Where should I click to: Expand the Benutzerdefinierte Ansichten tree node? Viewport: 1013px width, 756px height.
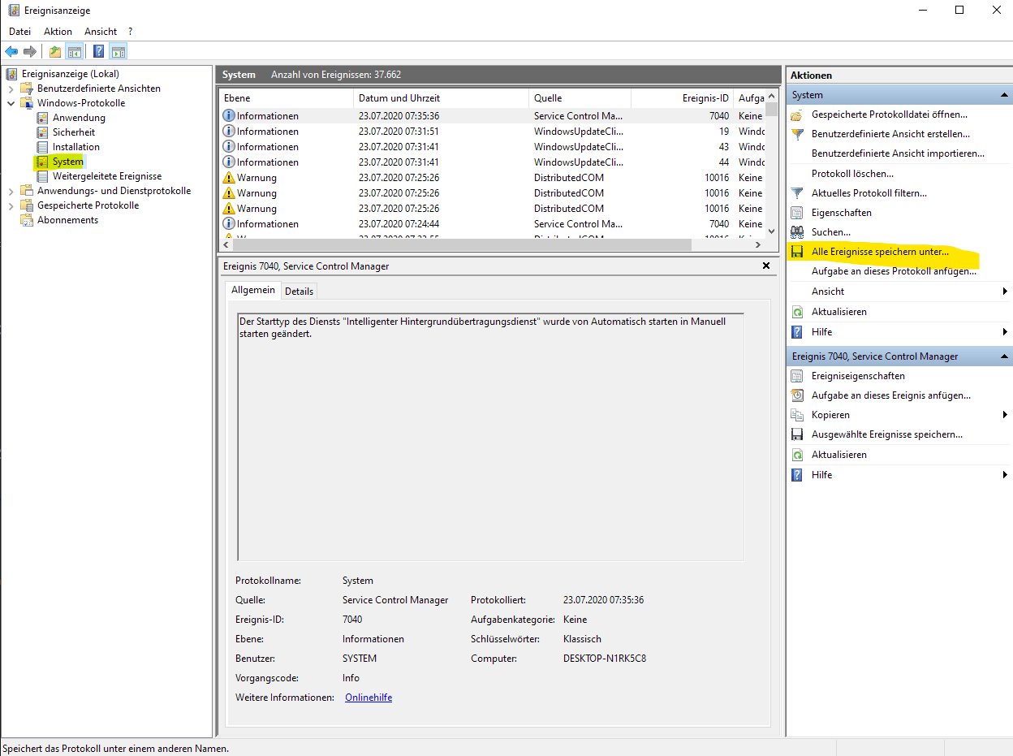(x=11, y=89)
